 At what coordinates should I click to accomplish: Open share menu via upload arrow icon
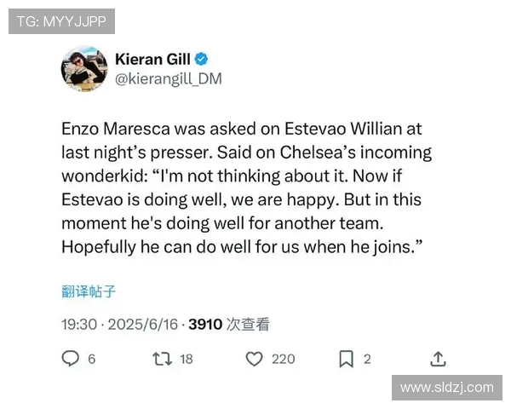(x=438, y=359)
